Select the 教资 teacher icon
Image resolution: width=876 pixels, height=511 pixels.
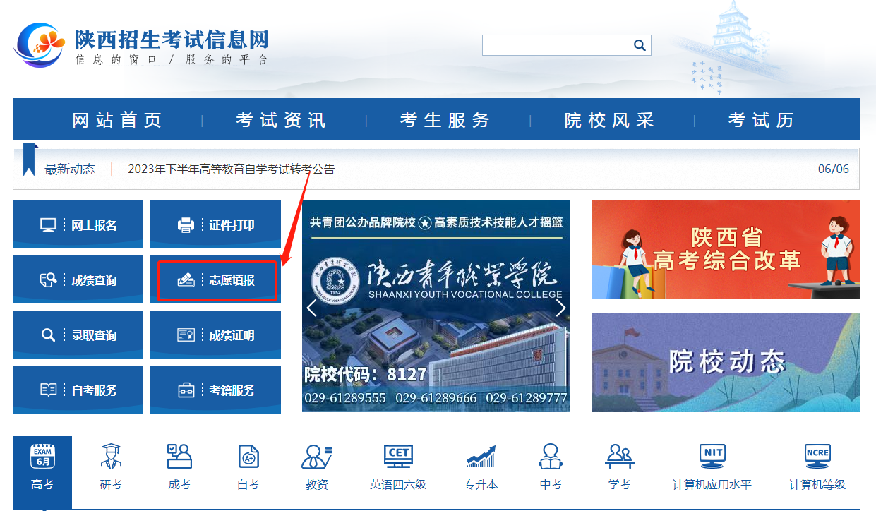click(x=317, y=457)
